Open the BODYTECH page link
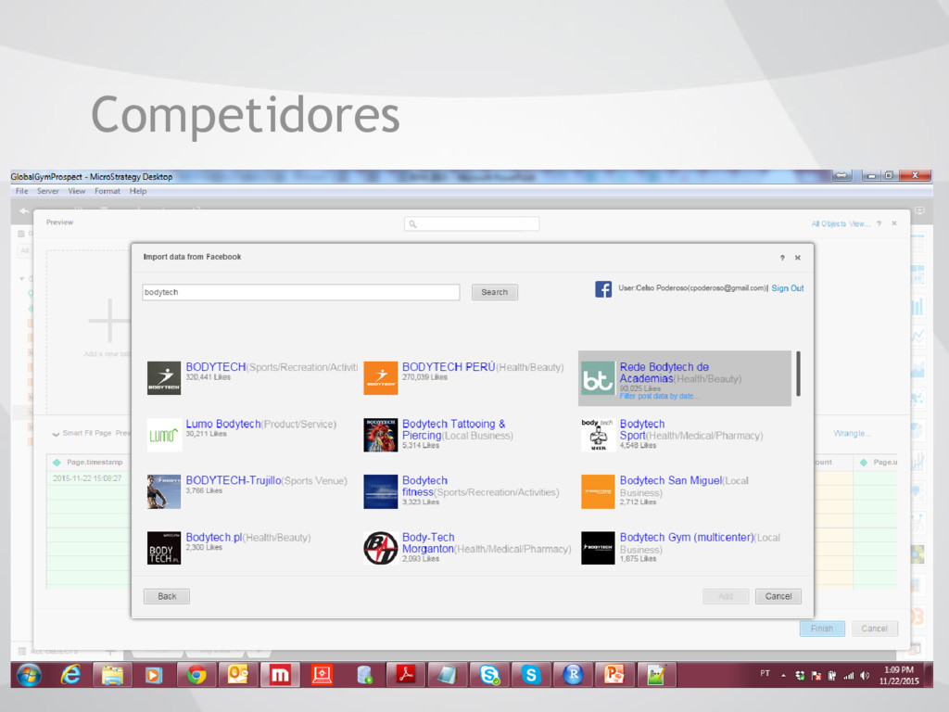This screenshot has width=949, height=712. tap(215, 367)
